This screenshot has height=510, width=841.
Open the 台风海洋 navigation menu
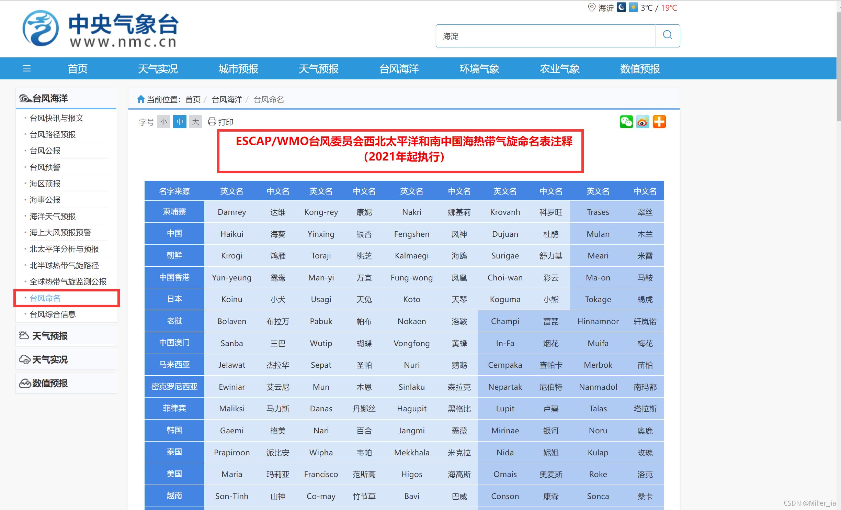point(399,69)
